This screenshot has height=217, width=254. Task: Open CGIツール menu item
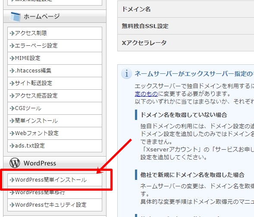[x=55, y=108]
